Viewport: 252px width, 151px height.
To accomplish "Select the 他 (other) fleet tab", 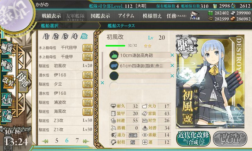I will [84, 36].
